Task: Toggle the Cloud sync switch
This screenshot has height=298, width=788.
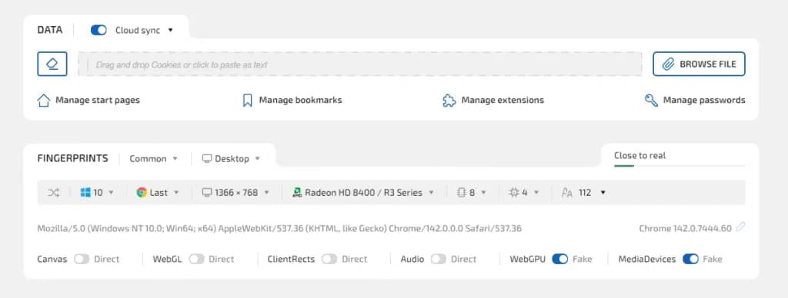Action: 98,30
